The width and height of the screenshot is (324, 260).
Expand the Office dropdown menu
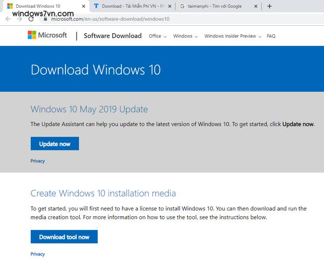(158, 36)
